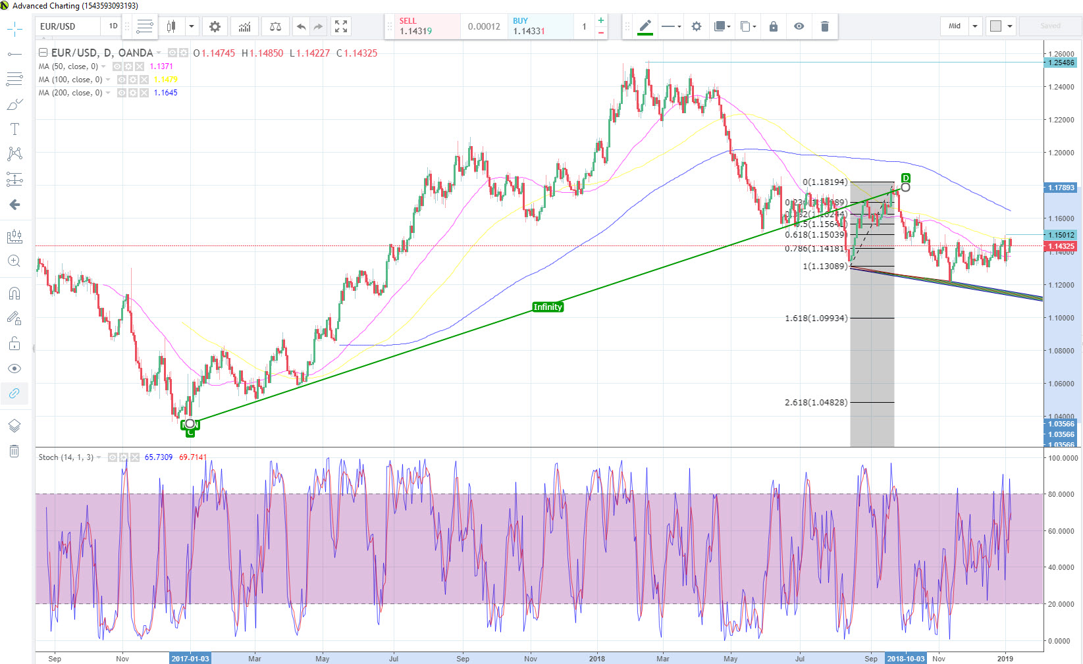Image resolution: width=1083 pixels, height=664 pixels.
Task: Open the 1D timeframe selector
Action: coord(113,26)
